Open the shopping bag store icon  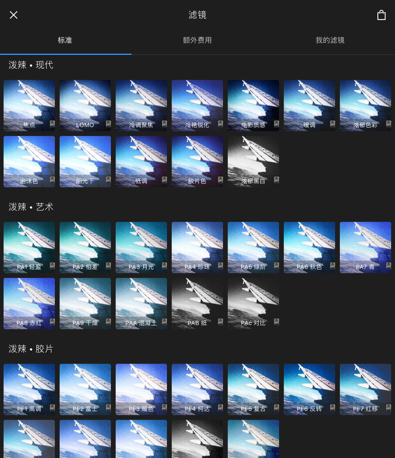(381, 15)
